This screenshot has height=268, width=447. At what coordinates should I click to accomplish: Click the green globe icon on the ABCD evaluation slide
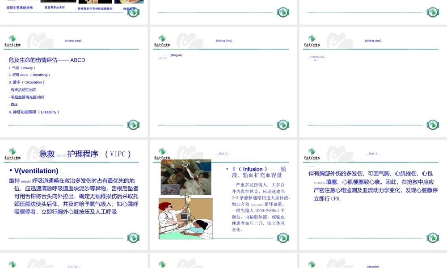point(133,124)
